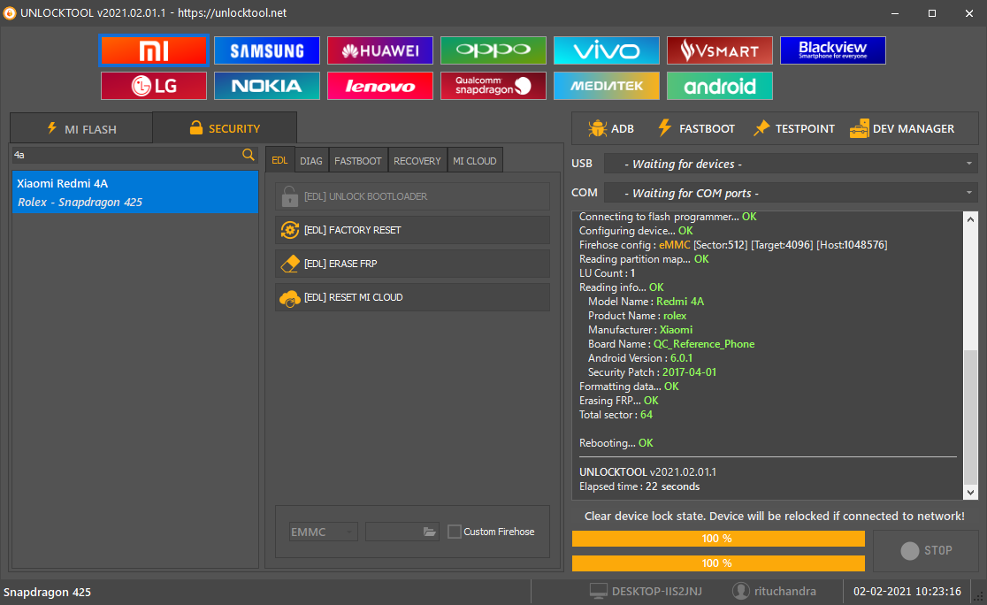Click the upper 100 % progress bar
987x605 pixels.
718,539
